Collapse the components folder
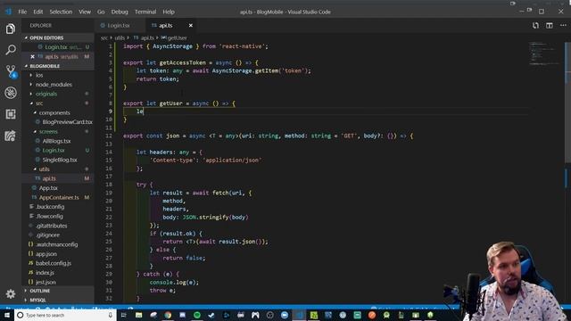 point(54,113)
